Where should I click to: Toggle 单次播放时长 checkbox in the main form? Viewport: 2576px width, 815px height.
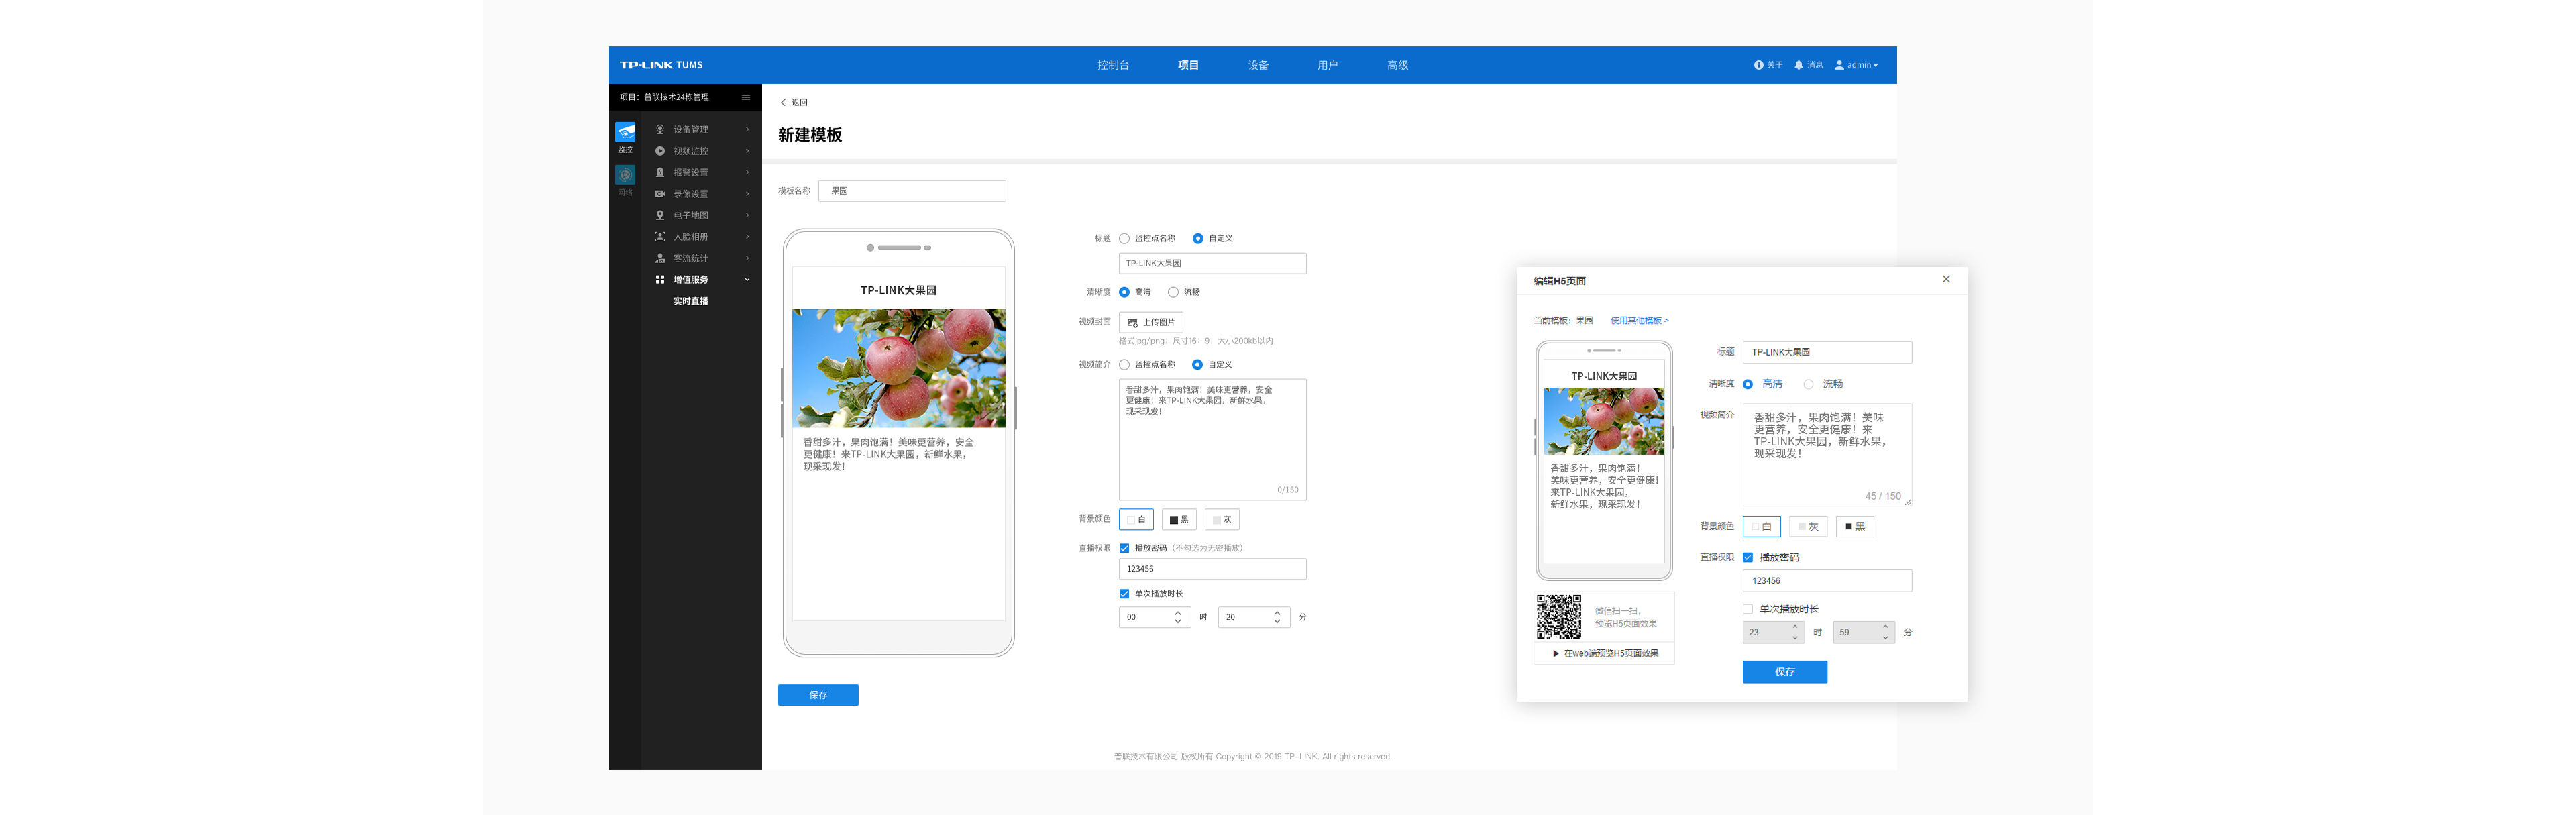[1124, 594]
